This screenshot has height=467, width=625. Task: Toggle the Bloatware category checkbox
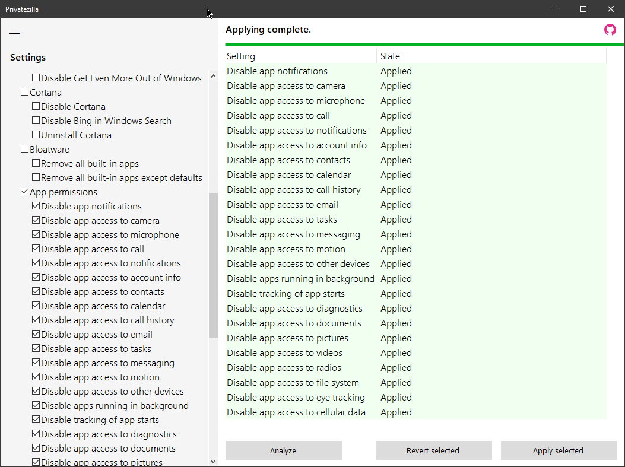point(24,150)
